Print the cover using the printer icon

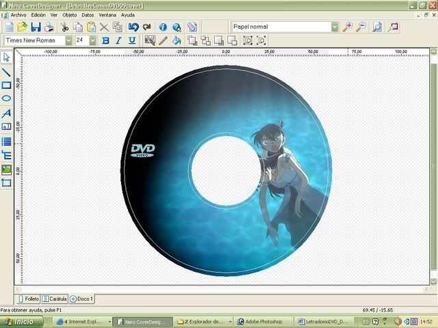[x=49, y=27]
